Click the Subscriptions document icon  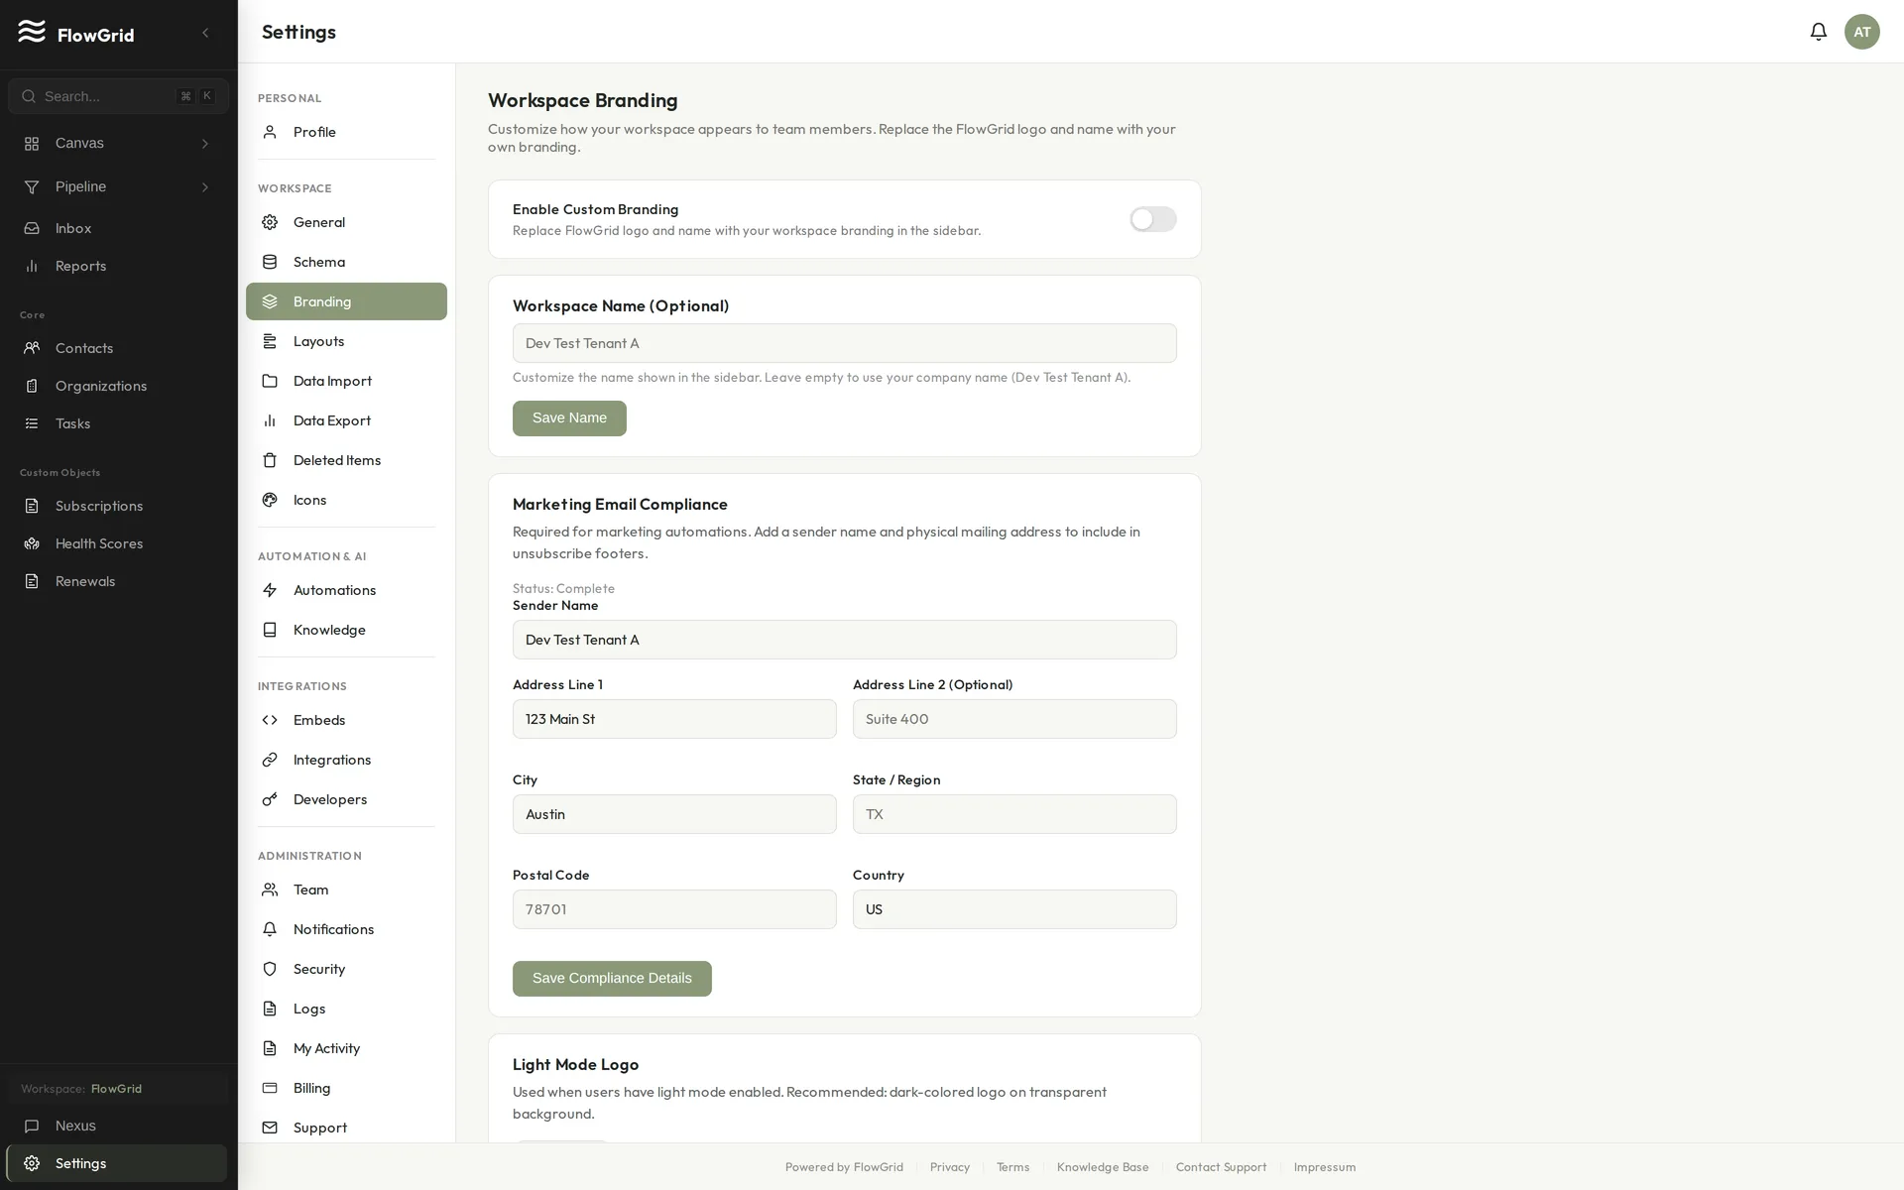32,506
